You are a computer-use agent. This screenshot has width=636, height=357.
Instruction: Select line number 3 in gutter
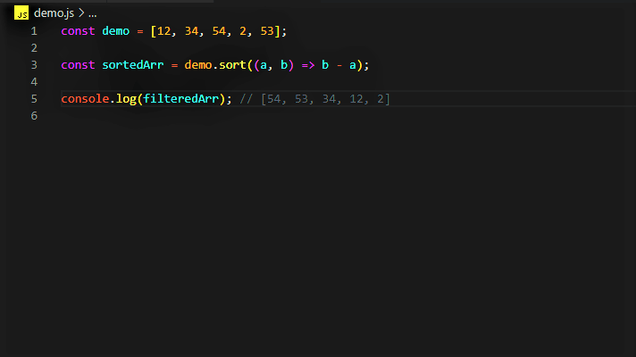click(34, 65)
